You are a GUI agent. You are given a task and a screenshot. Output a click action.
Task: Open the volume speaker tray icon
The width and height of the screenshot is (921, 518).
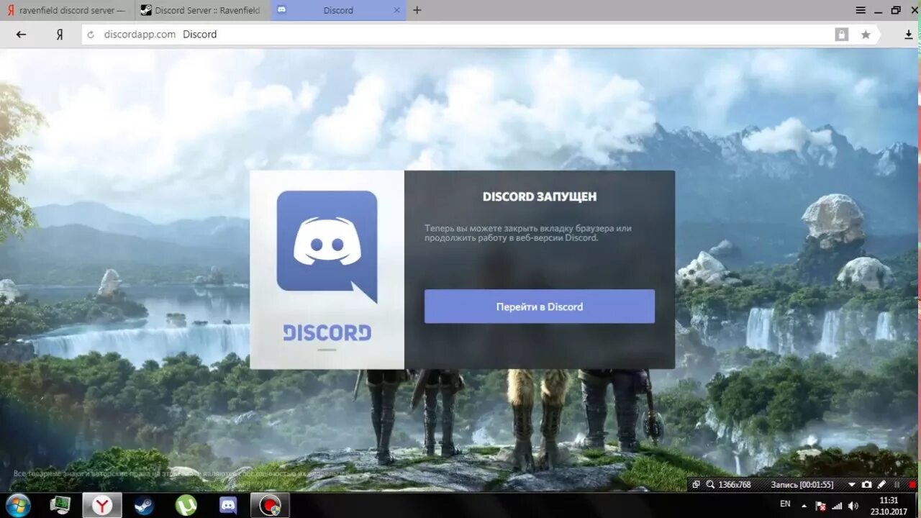coord(853,506)
